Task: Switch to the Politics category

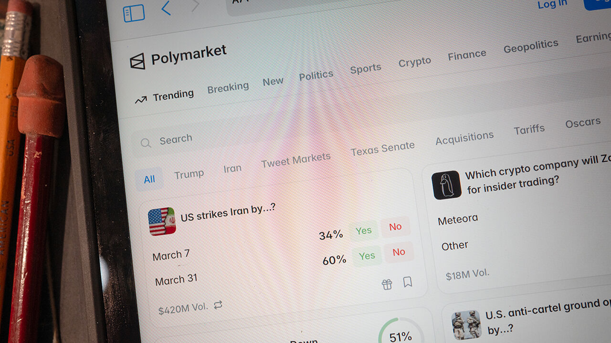Action: 316,75
